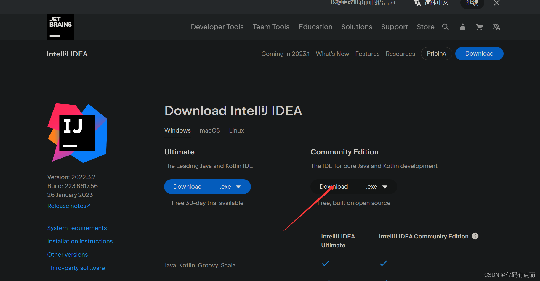Open the user account icon
Image resolution: width=540 pixels, height=281 pixels.
coord(463,27)
